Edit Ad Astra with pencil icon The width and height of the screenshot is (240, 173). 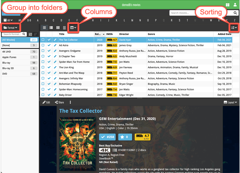click(55, 45)
